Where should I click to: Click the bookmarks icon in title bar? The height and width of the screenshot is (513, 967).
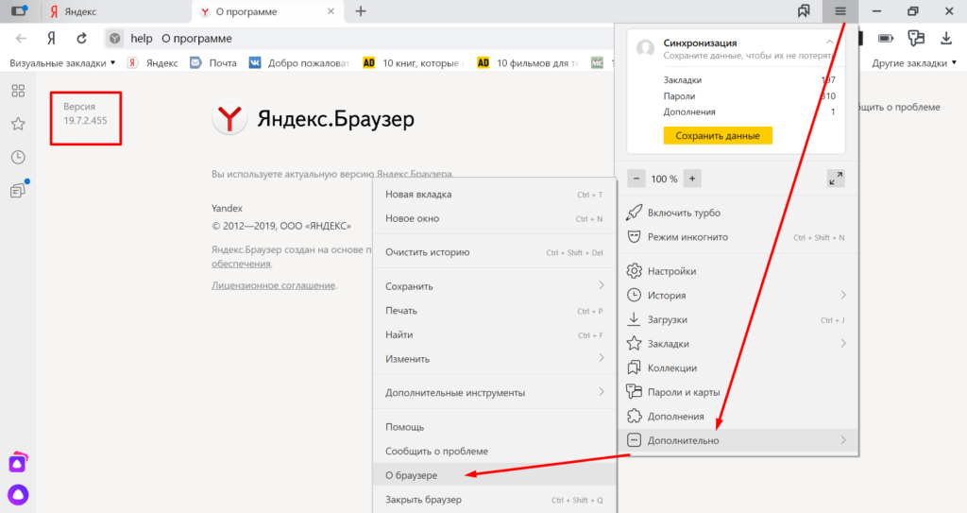804,11
